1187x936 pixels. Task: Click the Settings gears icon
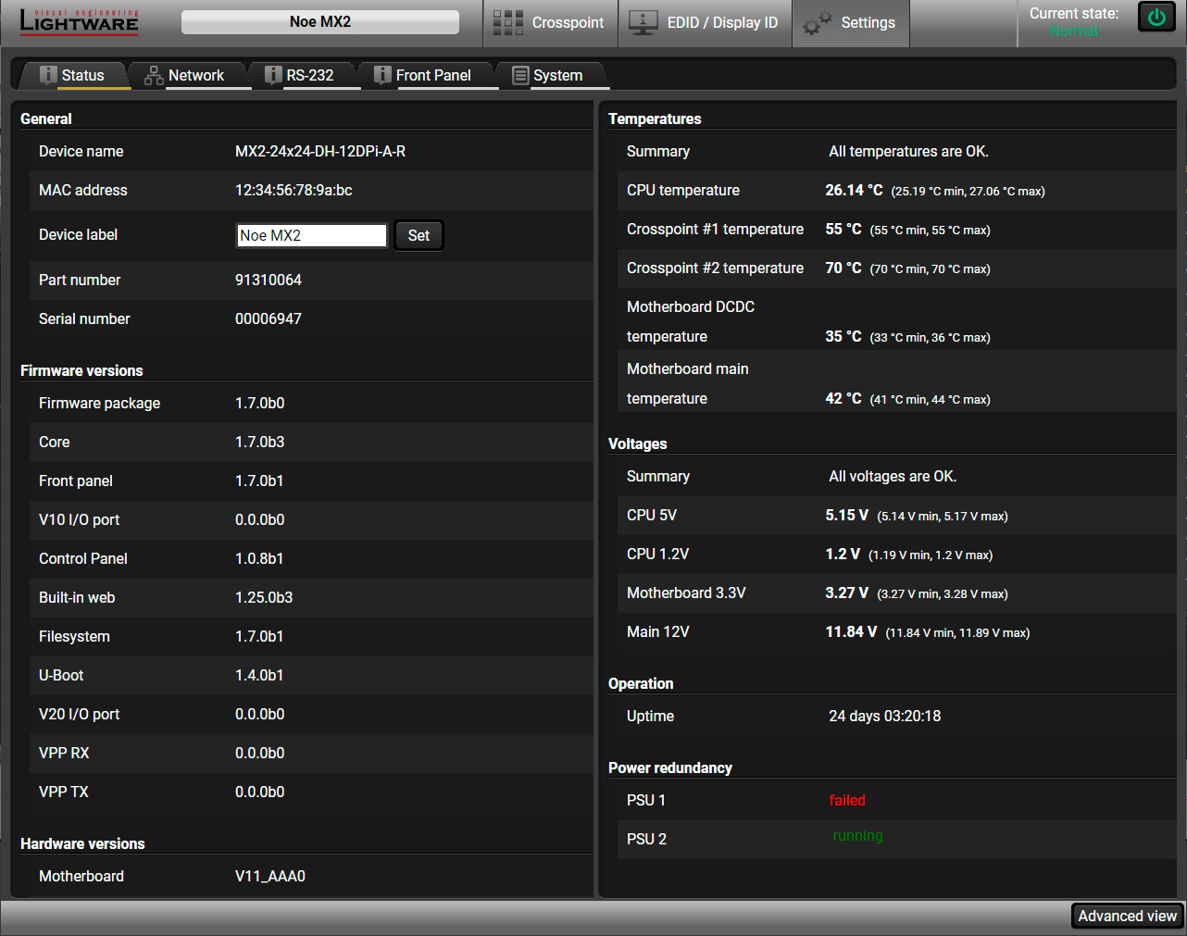[818, 23]
